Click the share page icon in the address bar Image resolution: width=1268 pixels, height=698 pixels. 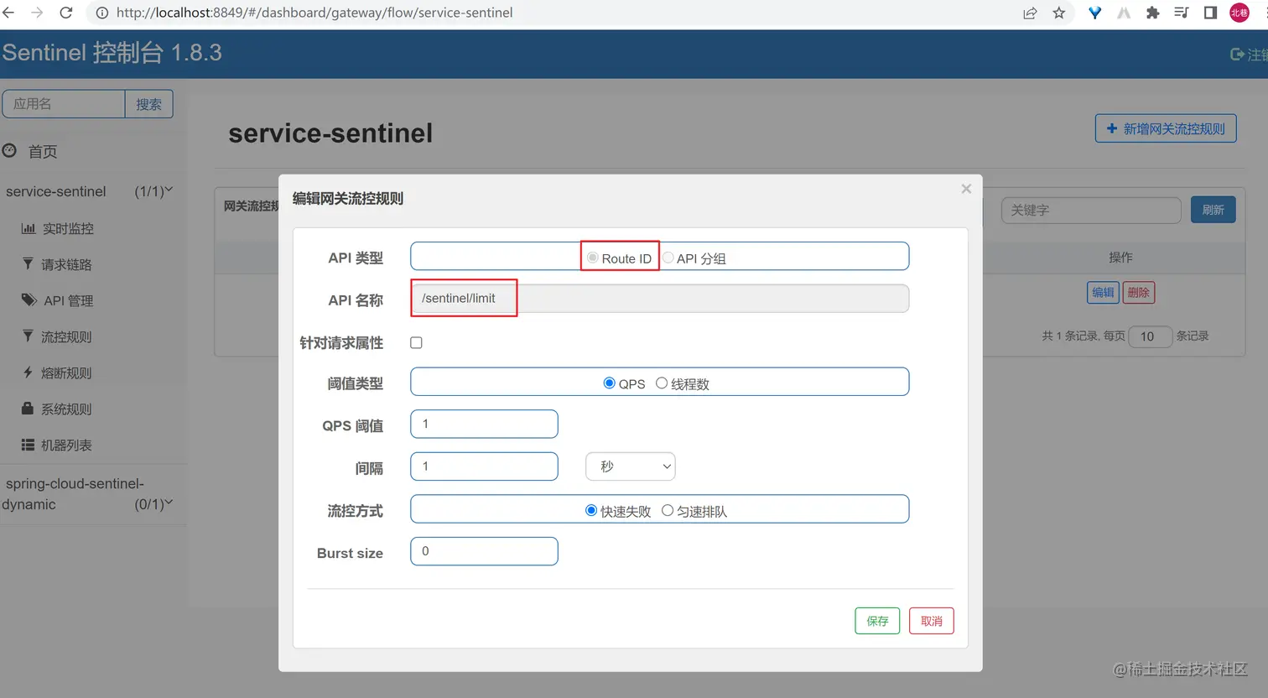(1030, 13)
